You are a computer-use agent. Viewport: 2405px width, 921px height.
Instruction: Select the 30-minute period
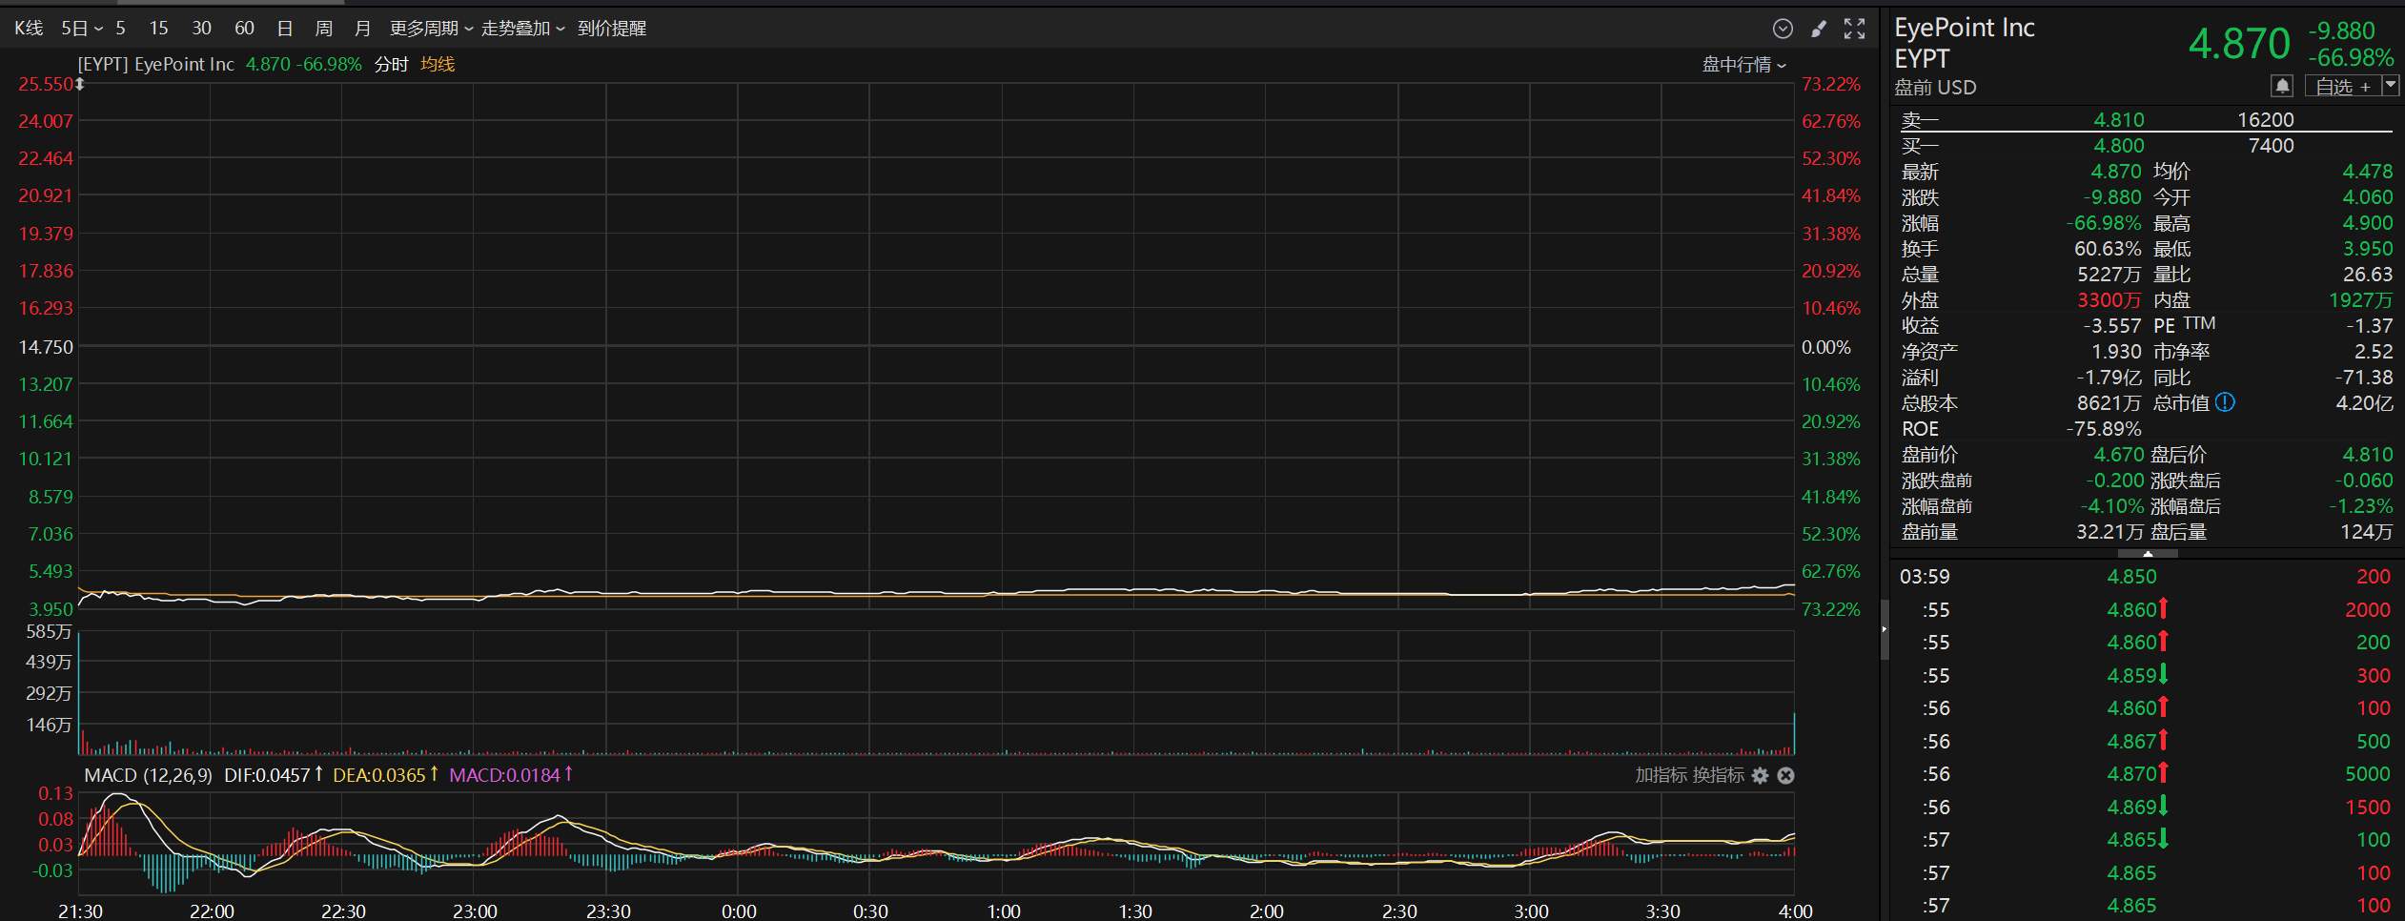(201, 29)
